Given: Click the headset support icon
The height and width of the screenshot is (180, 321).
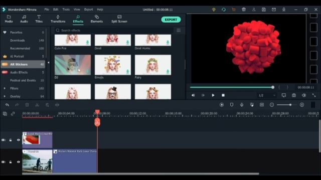Looking at the screenshot, I should pos(224,9).
